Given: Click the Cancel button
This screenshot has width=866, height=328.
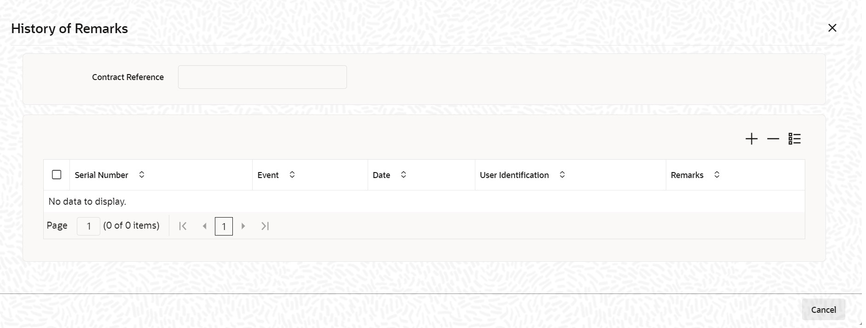Looking at the screenshot, I should click(x=824, y=310).
